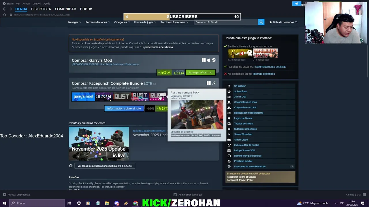This screenshot has width=369, height=207.
Task: Expand the Categorías dropdown
Action: coord(122,22)
